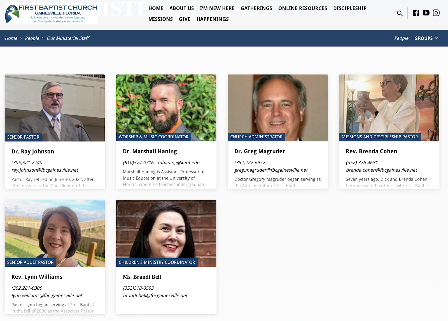The height and width of the screenshot is (321, 448).
Task: Click Dr. Greg Magruder's photo
Action: pos(277,108)
